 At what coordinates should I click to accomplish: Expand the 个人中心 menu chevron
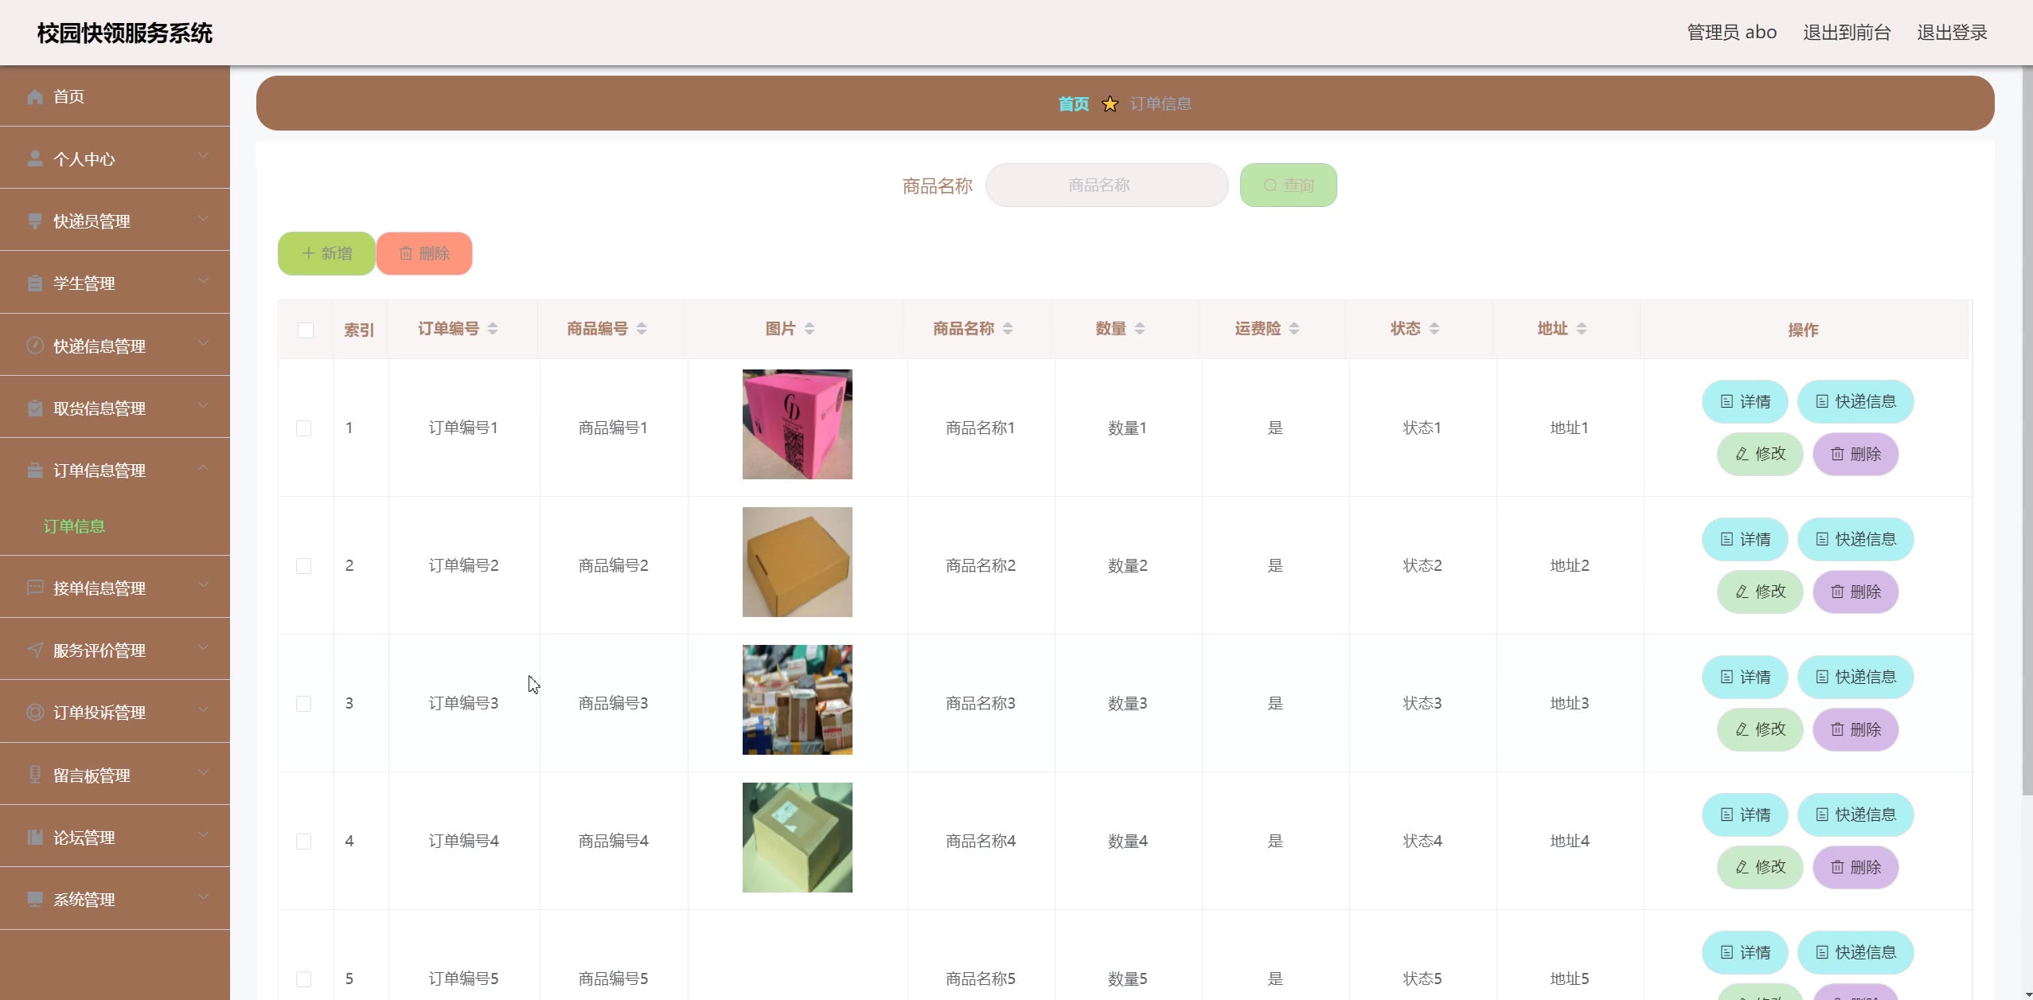click(x=204, y=156)
